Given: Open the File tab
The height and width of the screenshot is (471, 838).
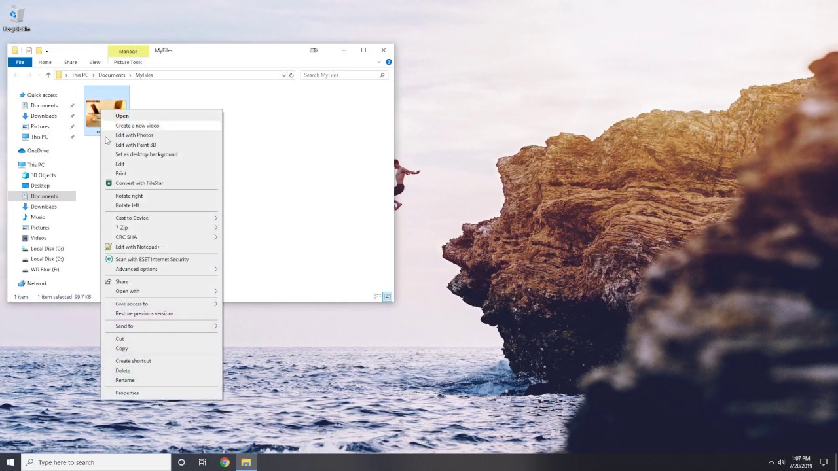Looking at the screenshot, I should [x=20, y=62].
